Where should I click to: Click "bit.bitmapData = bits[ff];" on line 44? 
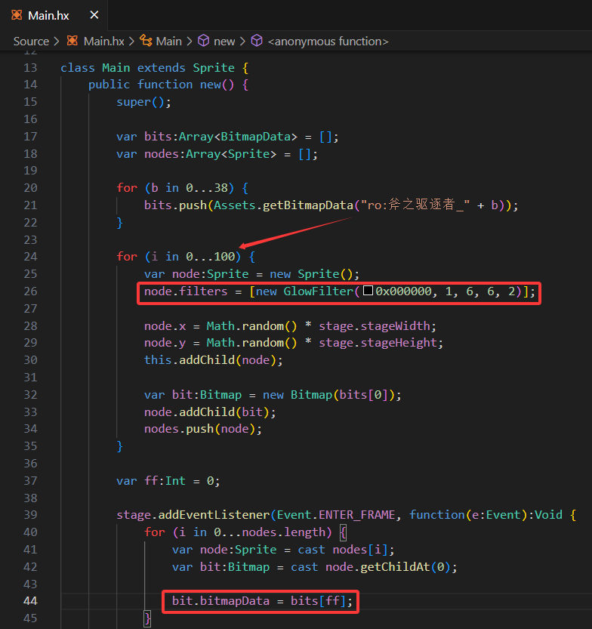(x=262, y=601)
